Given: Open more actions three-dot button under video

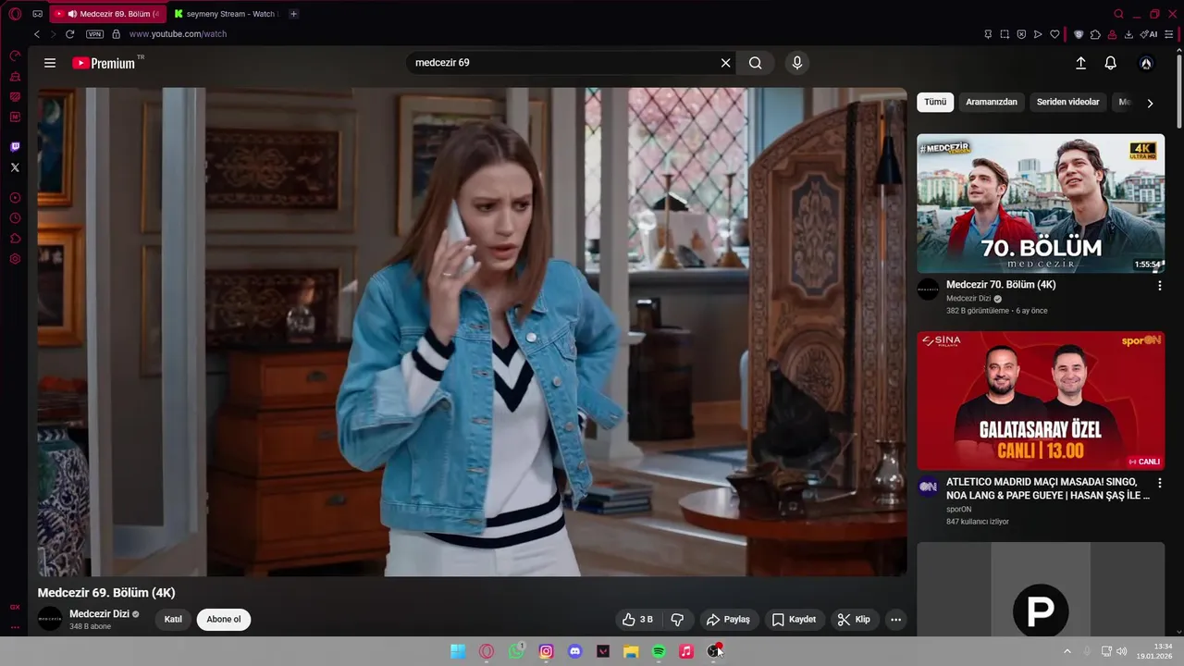Looking at the screenshot, I should pos(895,620).
